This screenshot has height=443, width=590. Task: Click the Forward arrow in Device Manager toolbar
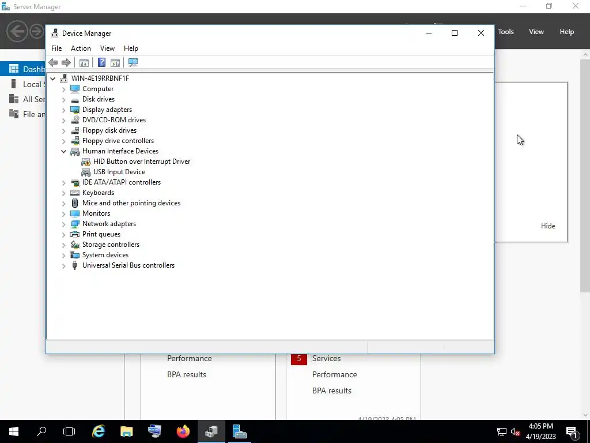pos(66,62)
